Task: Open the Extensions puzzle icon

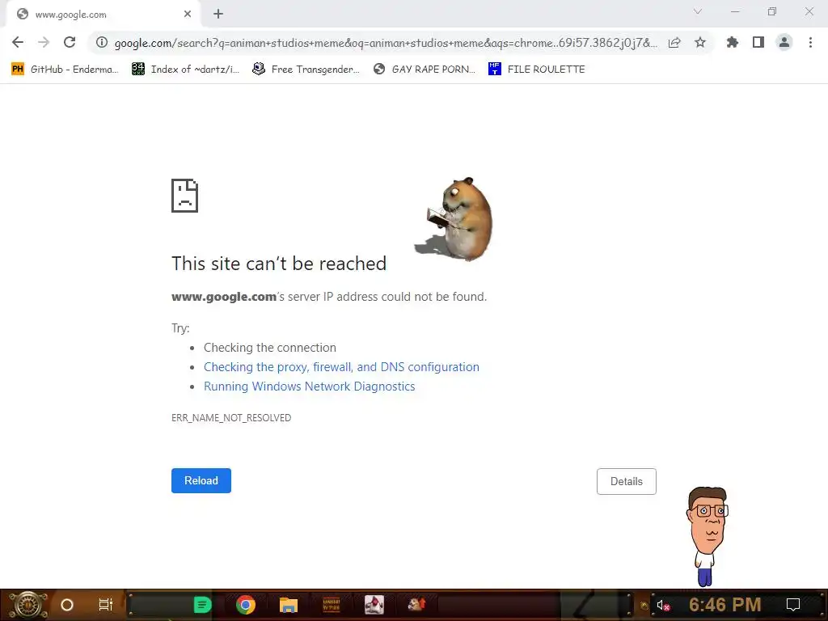Action: [733, 42]
